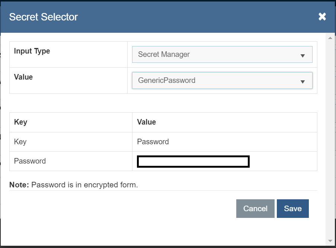
Task: Click the redacted password value box
Action: point(193,161)
